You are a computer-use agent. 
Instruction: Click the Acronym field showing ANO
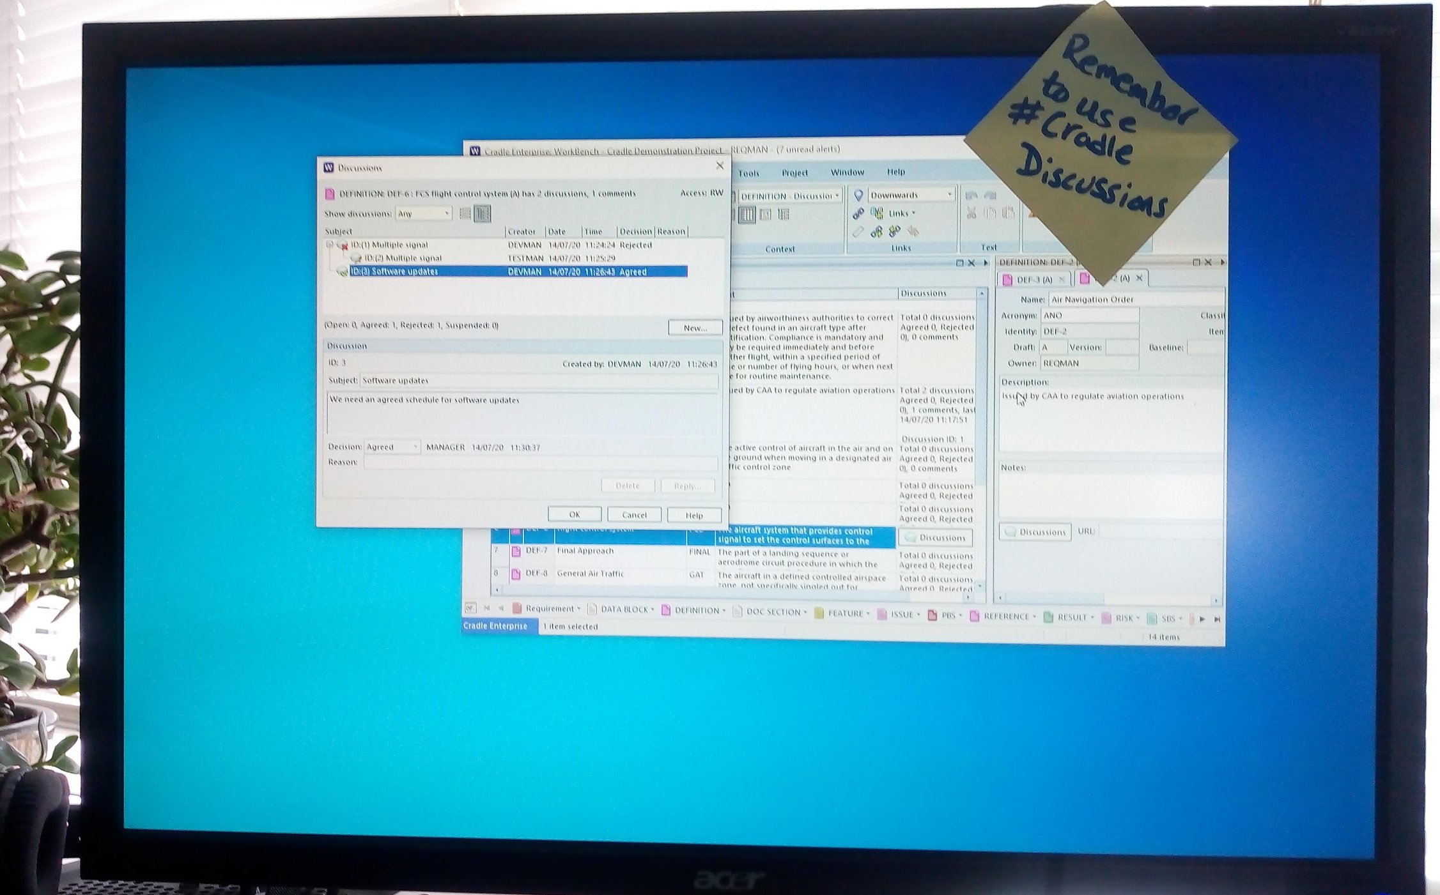(1089, 316)
